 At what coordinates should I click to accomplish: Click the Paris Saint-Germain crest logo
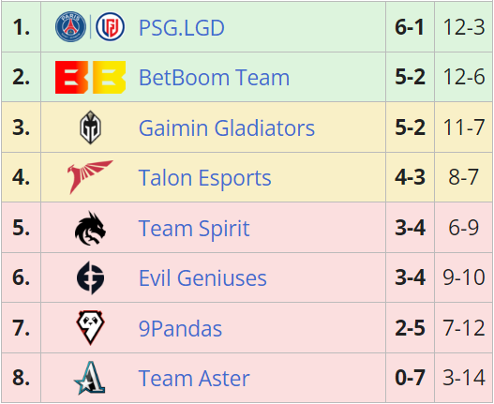70,27
